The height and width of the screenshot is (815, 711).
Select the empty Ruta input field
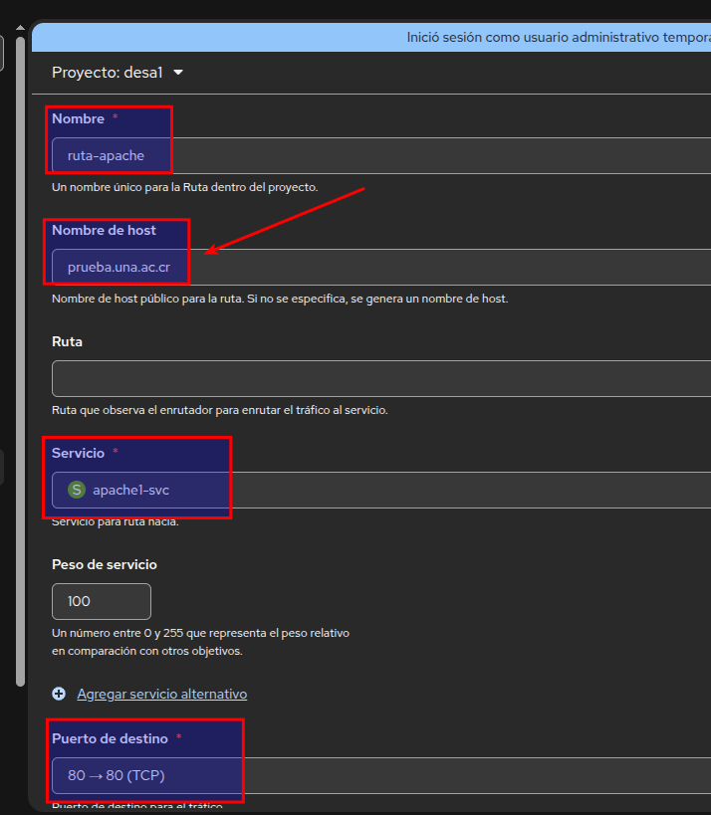point(378,378)
